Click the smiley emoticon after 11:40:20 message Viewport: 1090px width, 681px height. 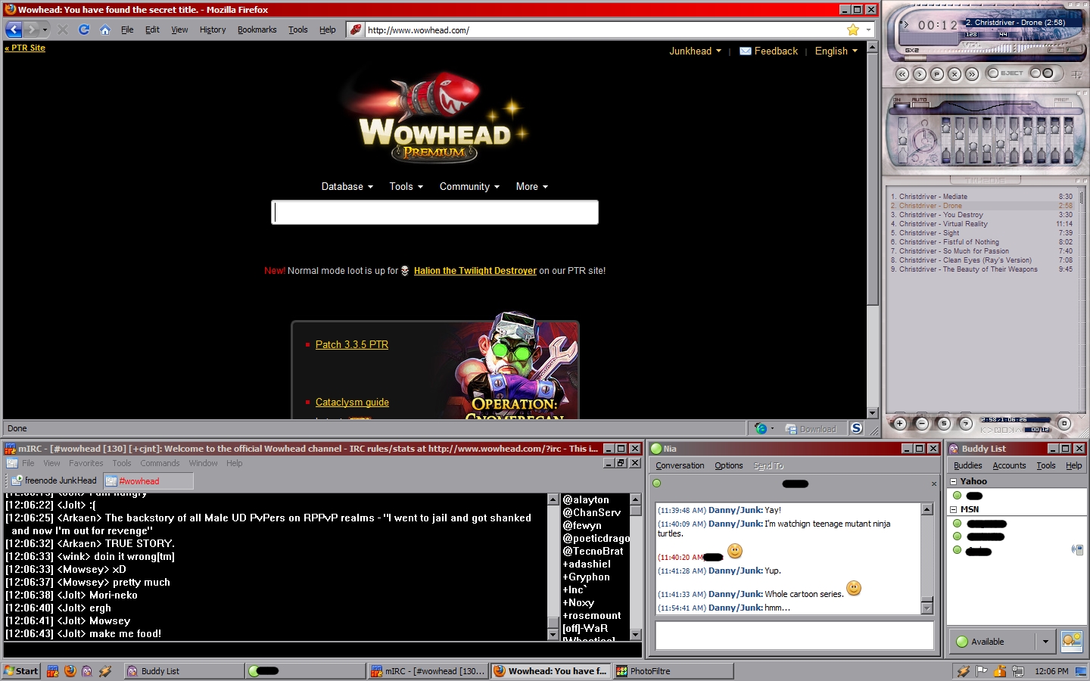734,551
